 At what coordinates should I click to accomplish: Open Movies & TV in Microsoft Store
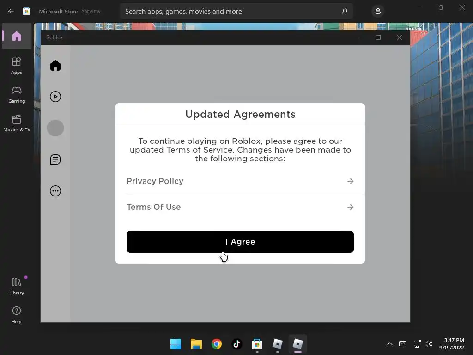[x=17, y=123]
